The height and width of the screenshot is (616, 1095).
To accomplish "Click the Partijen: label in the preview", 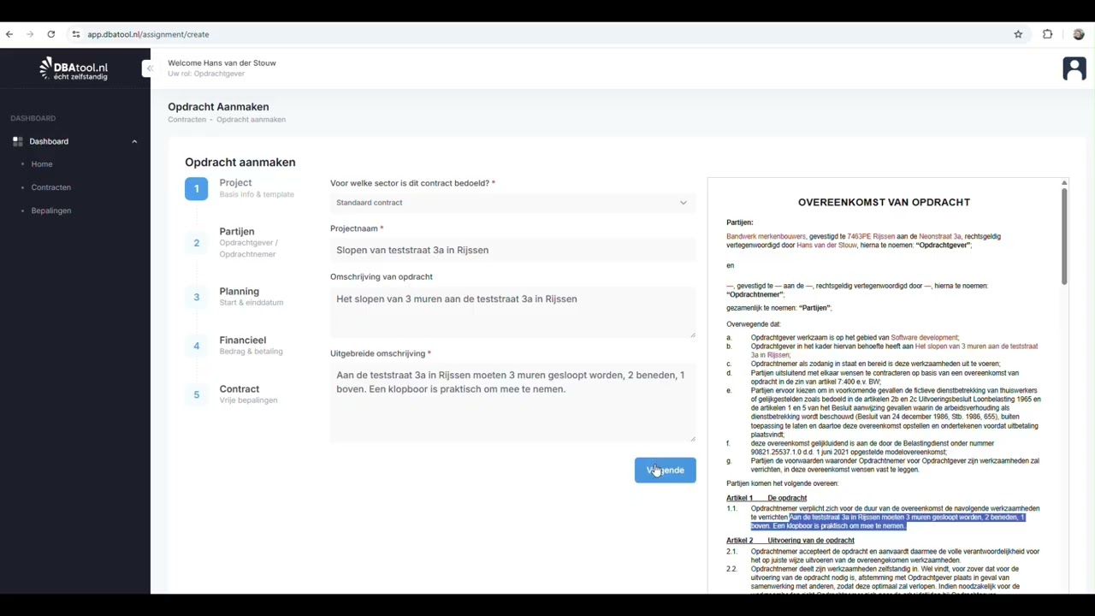I will coord(740,222).
